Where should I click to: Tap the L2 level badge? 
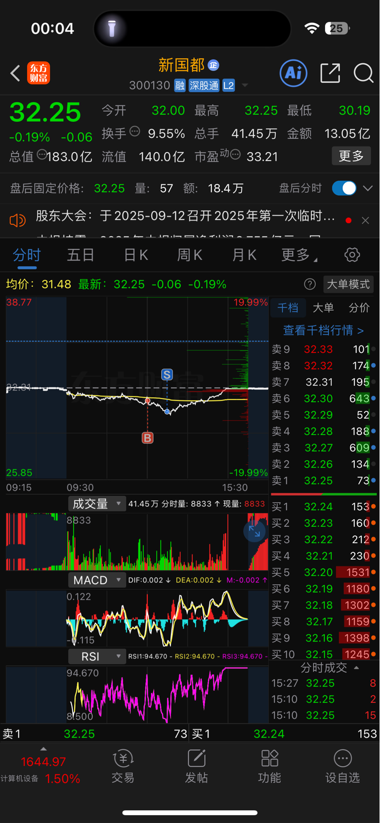coord(228,86)
